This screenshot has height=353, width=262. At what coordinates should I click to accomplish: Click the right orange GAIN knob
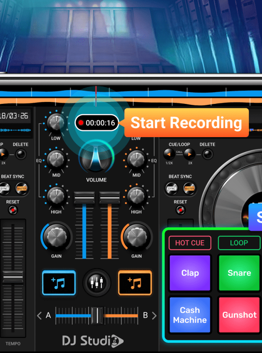136,238
